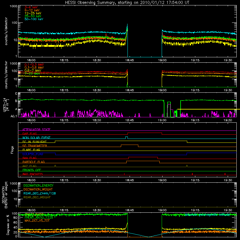
Task: Click the GAP_FLAG label
Action: (x=30, y=133)
